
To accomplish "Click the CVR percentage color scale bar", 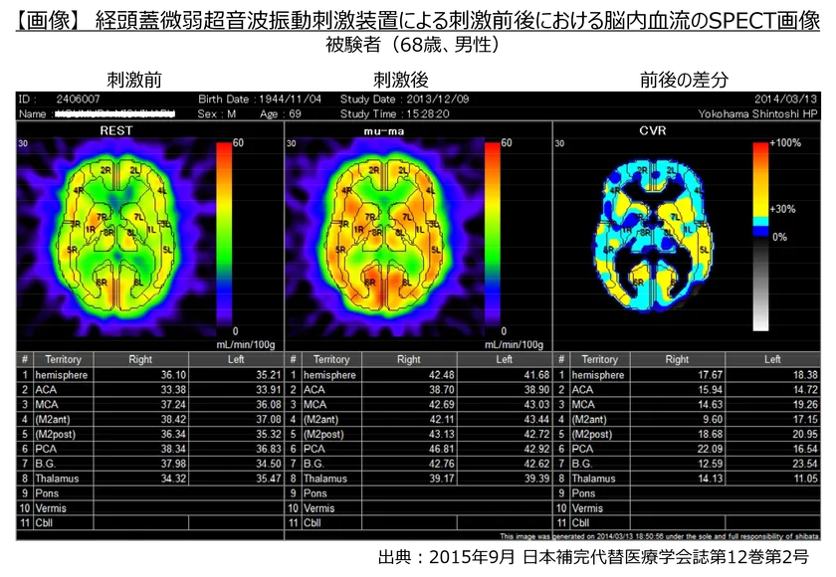I will pos(760,236).
